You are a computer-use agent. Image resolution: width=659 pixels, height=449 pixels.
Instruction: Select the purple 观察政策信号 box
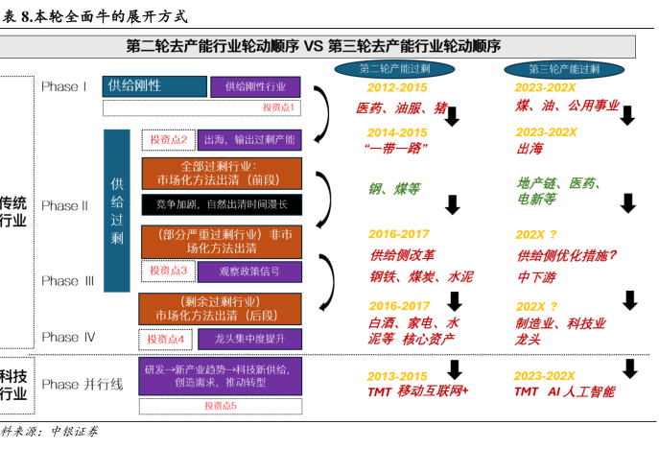(x=249, y=271)
